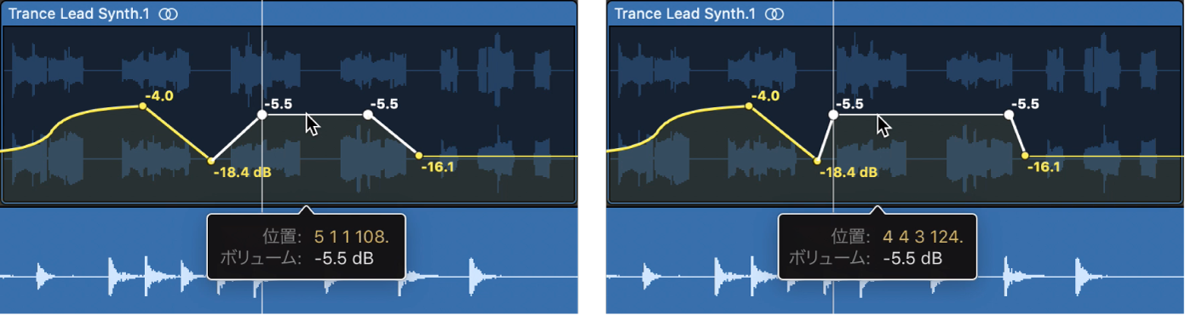Click the right Trance Lead Synth.1 region title
This screenshot has height=315, width=1185.
(x=686, y=14)
